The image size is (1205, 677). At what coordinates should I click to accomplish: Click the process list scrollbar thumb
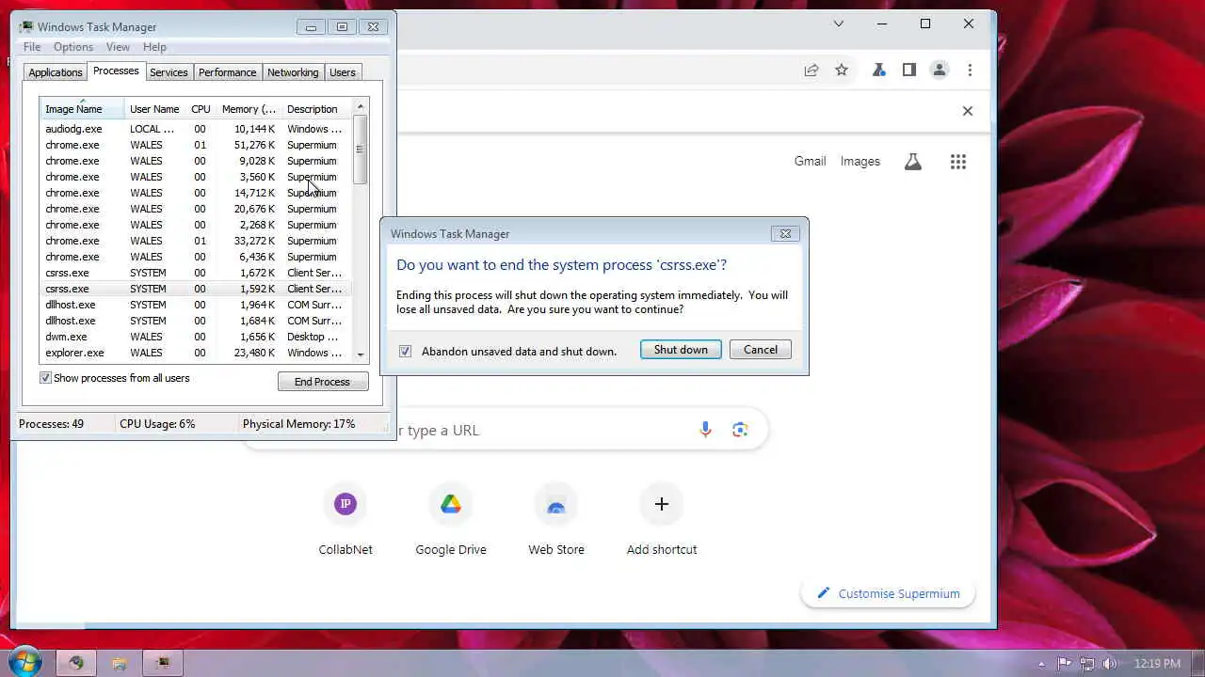tap(361, 150)
